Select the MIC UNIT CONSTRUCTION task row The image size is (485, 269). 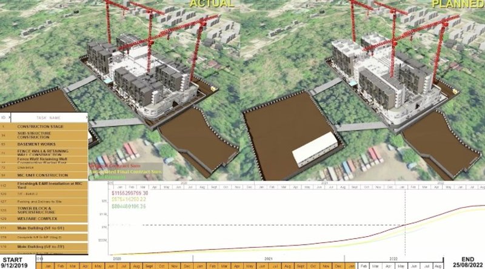click(x=44, y=175)
